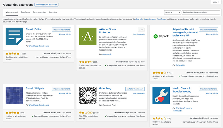Open Automattic author link under Akismet
This screenshot has width=223, height=128.
coord(107,54)
